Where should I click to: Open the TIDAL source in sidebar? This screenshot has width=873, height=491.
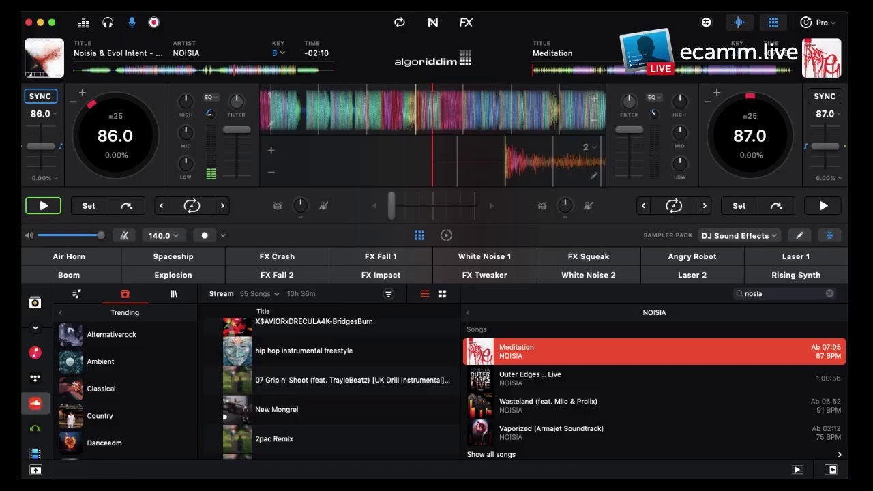35,378
